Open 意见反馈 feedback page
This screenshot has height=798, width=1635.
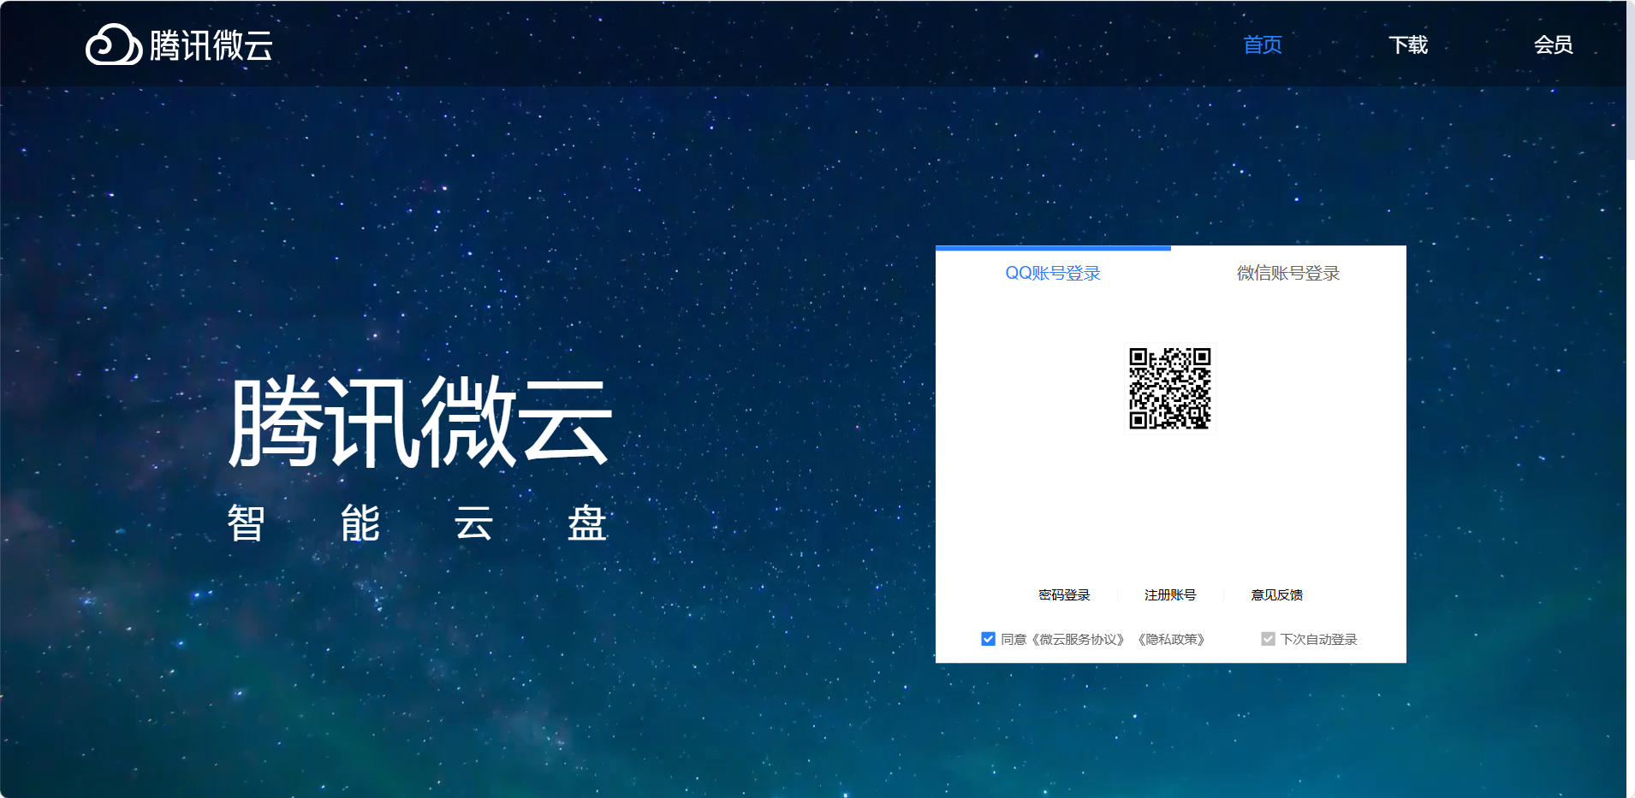1279,594
